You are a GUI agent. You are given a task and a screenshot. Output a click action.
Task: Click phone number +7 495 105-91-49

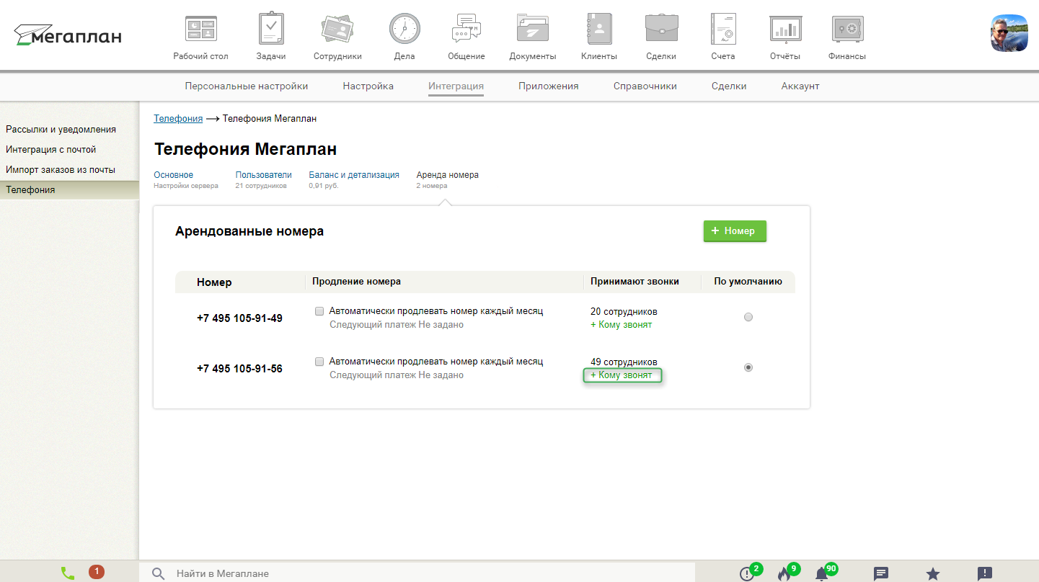[x=239, y=318]
